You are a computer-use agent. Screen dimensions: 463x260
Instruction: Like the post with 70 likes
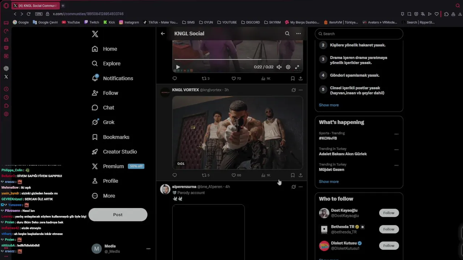(x=236, y=78)
